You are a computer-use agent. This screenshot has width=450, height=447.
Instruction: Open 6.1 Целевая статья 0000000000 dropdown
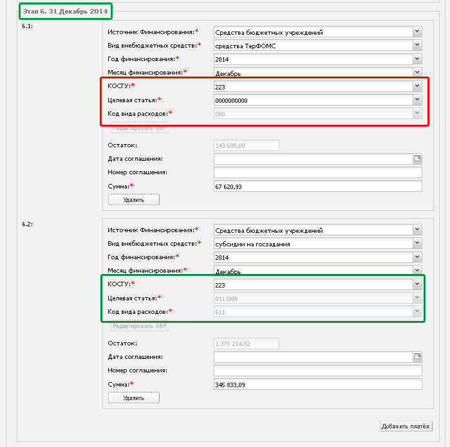pos(417,100)
